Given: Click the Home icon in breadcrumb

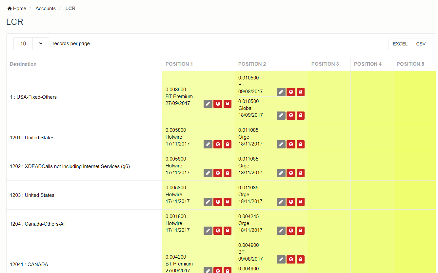Looking at the screenshot, I should pyautogui.click(x=10, y=9).
